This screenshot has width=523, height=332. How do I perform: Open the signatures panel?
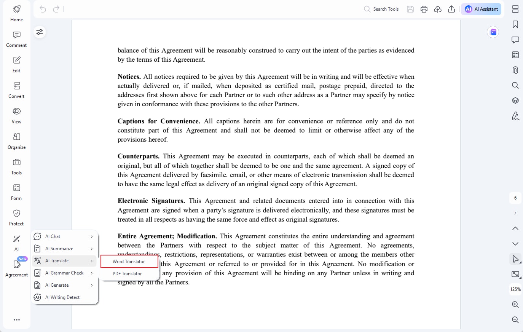click(x=515, y=116)
